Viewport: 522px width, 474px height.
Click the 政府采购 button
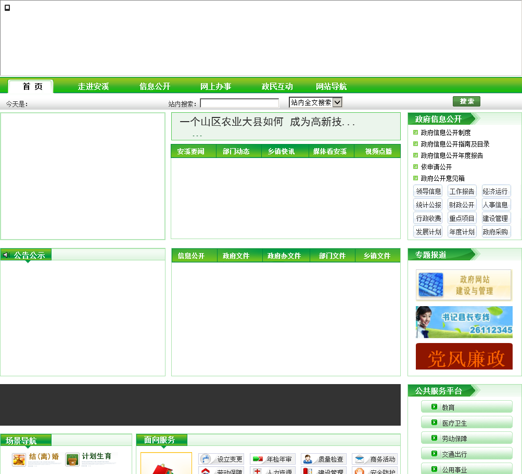tap(495, 232)
